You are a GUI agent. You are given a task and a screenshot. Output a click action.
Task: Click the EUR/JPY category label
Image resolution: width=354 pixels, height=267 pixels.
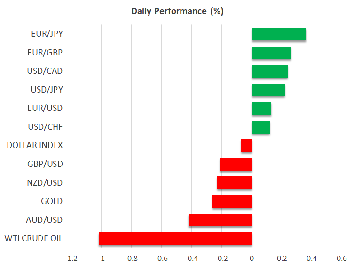tap(47, 34)
